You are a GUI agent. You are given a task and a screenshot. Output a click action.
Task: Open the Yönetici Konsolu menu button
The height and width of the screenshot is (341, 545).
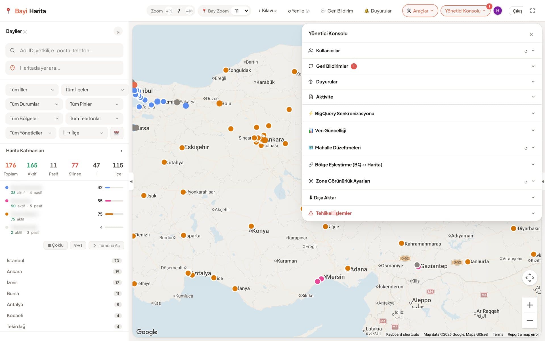(x=465, y=11)
